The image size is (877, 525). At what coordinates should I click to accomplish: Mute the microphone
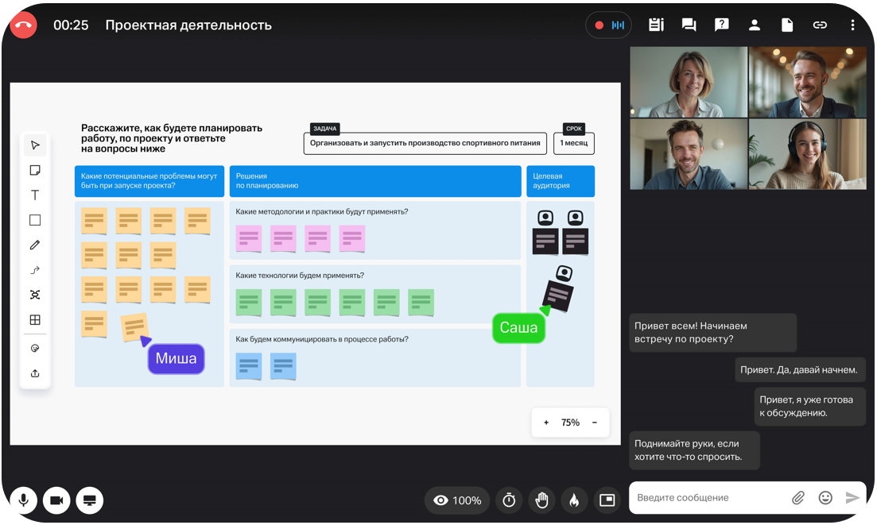point(24,500)
